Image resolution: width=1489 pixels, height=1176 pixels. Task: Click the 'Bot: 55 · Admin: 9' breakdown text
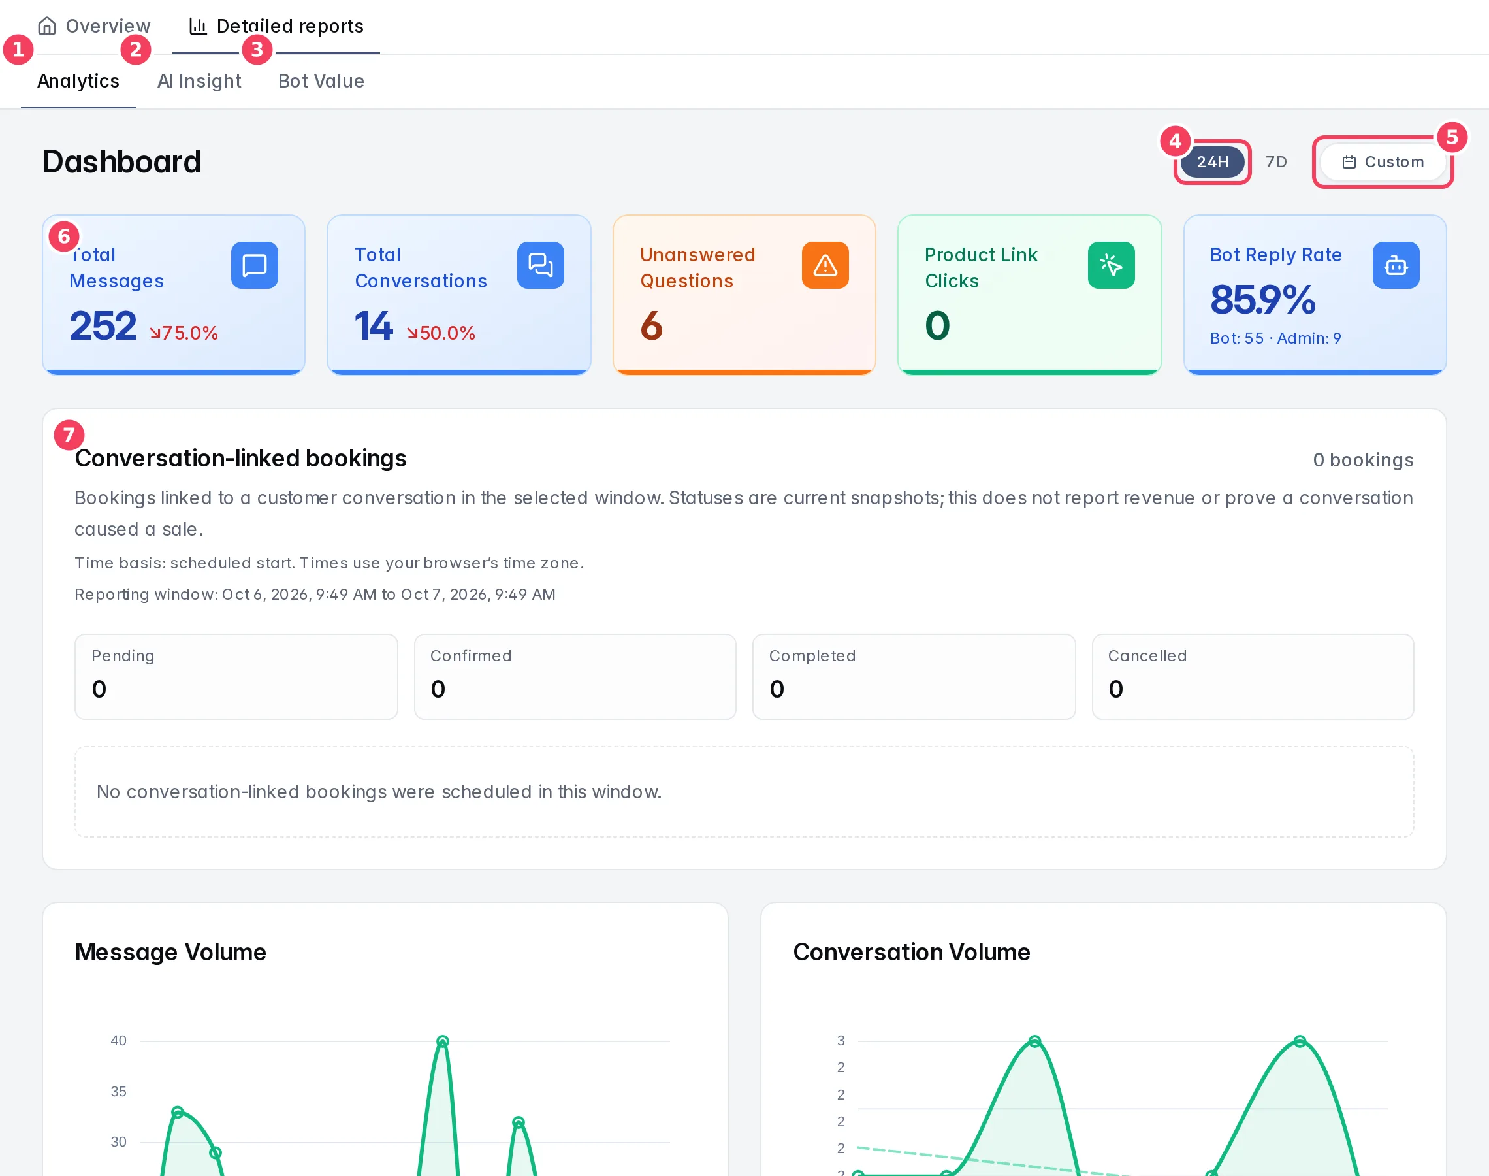(x=1275, y=339)
